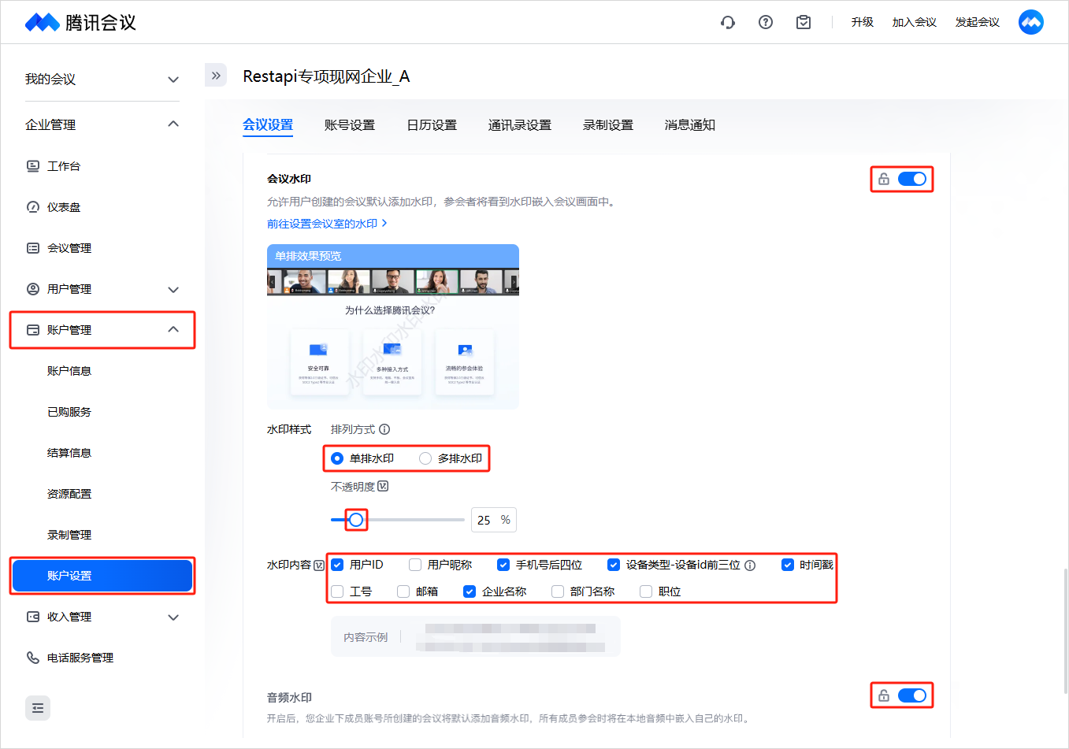The image size is (1069, 749).
Task: Open 前往设置会议室的水印 link
Action: 327,224
